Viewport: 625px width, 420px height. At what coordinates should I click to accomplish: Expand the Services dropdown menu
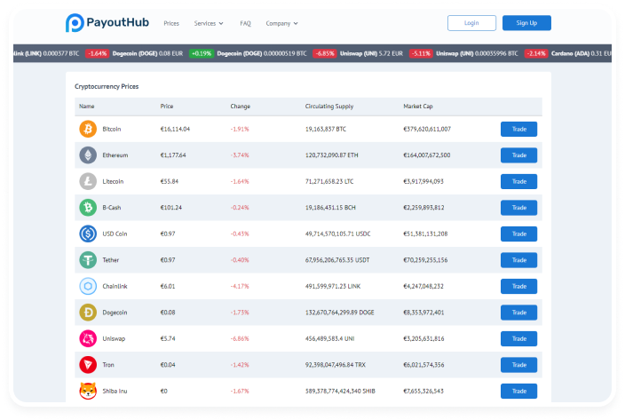[x=209, y=23]
